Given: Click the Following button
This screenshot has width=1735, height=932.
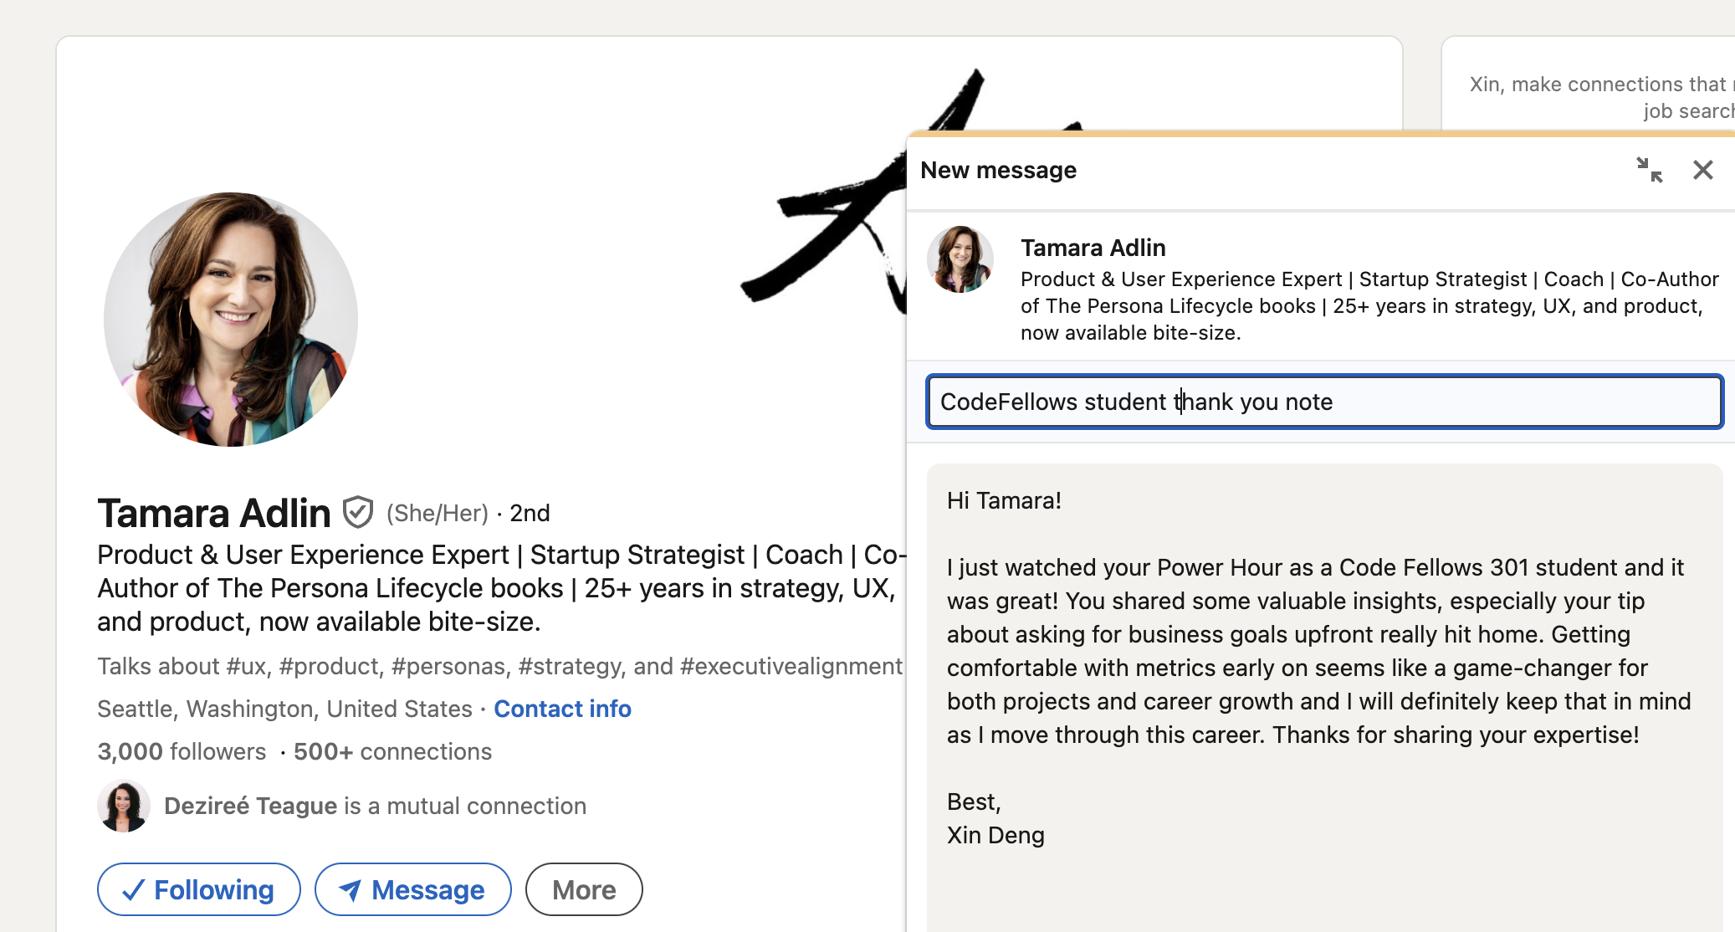Looking at the screenshot, I should coord(199,889).
